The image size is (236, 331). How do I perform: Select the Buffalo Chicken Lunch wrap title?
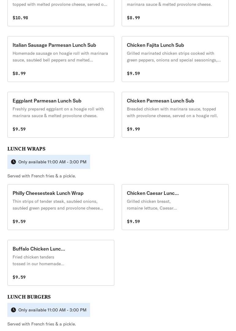(39, 249)
